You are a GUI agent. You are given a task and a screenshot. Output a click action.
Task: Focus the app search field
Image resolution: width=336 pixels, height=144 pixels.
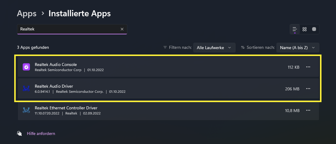click(68, 29)
